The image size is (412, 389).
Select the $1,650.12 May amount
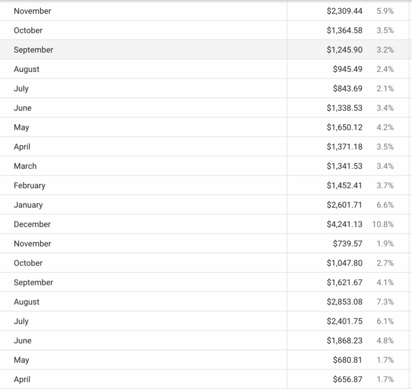344,127
